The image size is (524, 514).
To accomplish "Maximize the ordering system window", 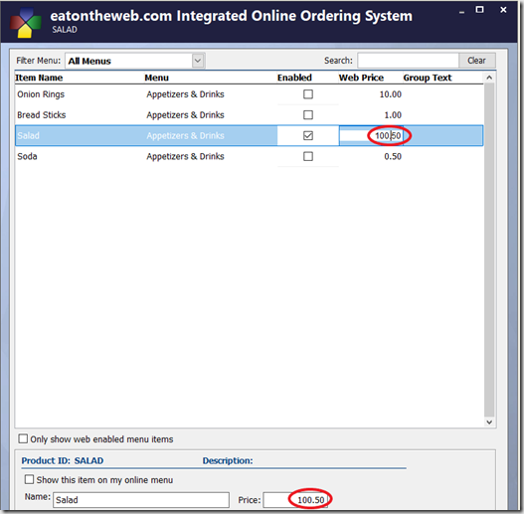I will pos(479,10).
